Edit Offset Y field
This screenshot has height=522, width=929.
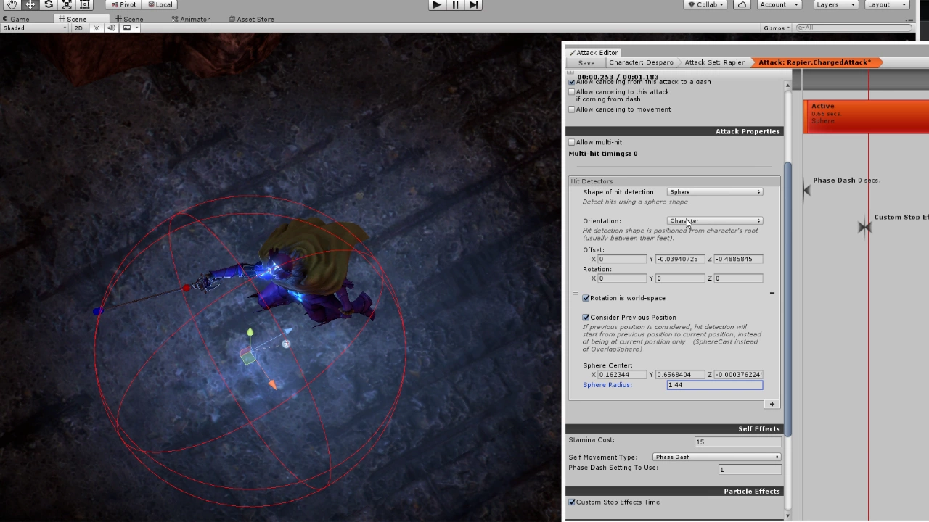pyautogui.click(x=680, y=259)
